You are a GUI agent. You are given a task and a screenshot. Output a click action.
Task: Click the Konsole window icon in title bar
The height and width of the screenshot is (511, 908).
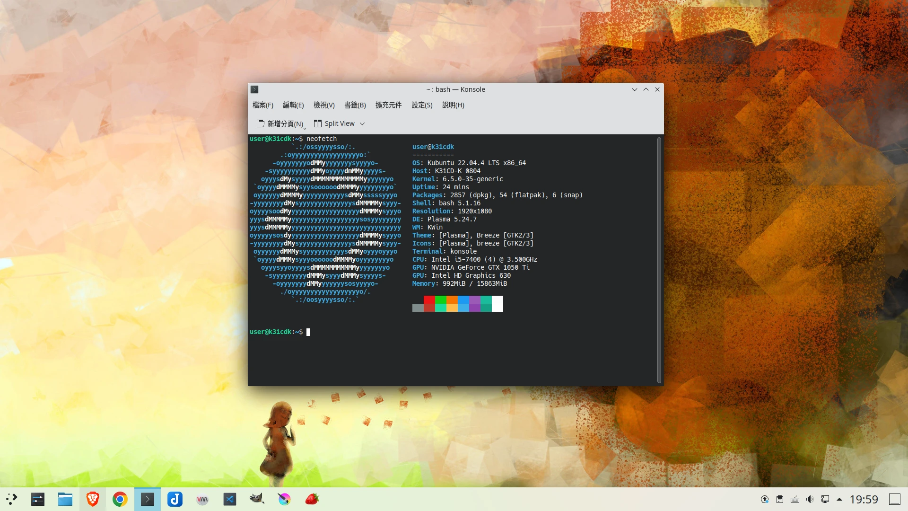pos(254,89)
